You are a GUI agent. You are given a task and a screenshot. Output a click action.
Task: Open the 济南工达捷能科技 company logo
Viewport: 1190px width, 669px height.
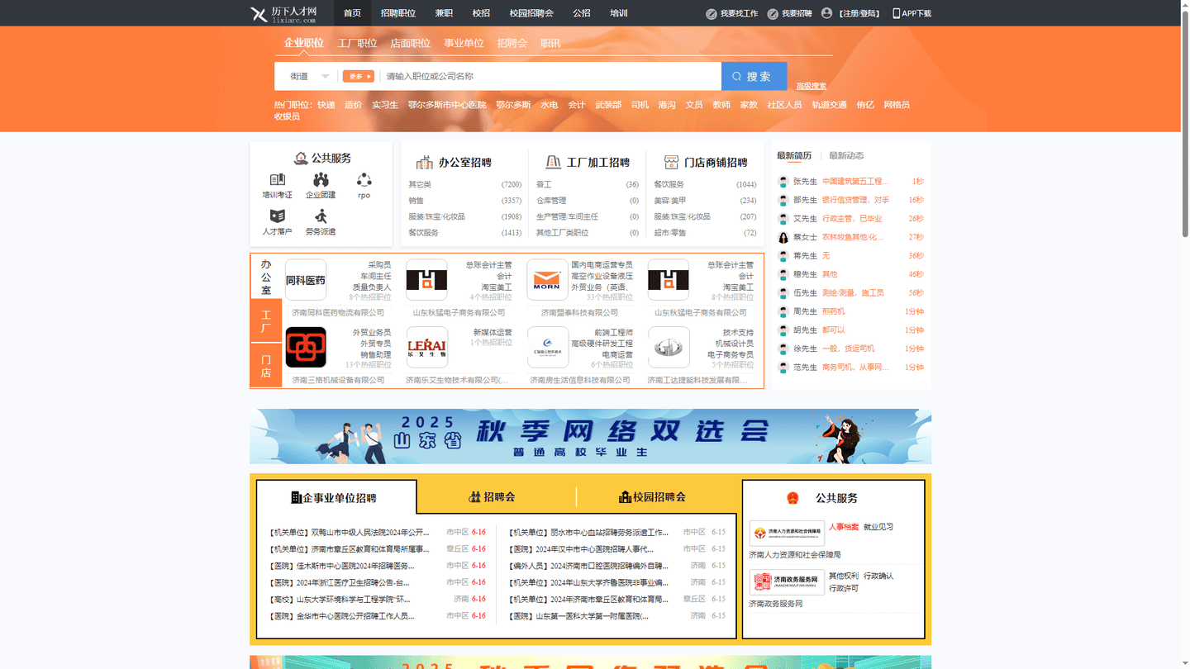pyautogui.click(x=669, y=347)
